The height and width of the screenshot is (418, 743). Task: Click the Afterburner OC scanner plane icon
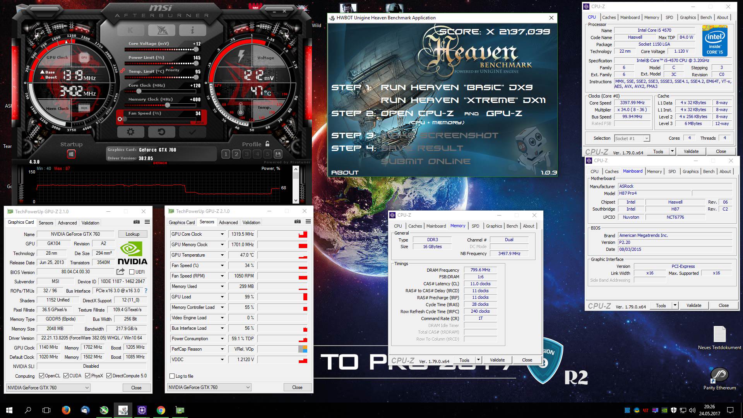click(x=161, y=30)
